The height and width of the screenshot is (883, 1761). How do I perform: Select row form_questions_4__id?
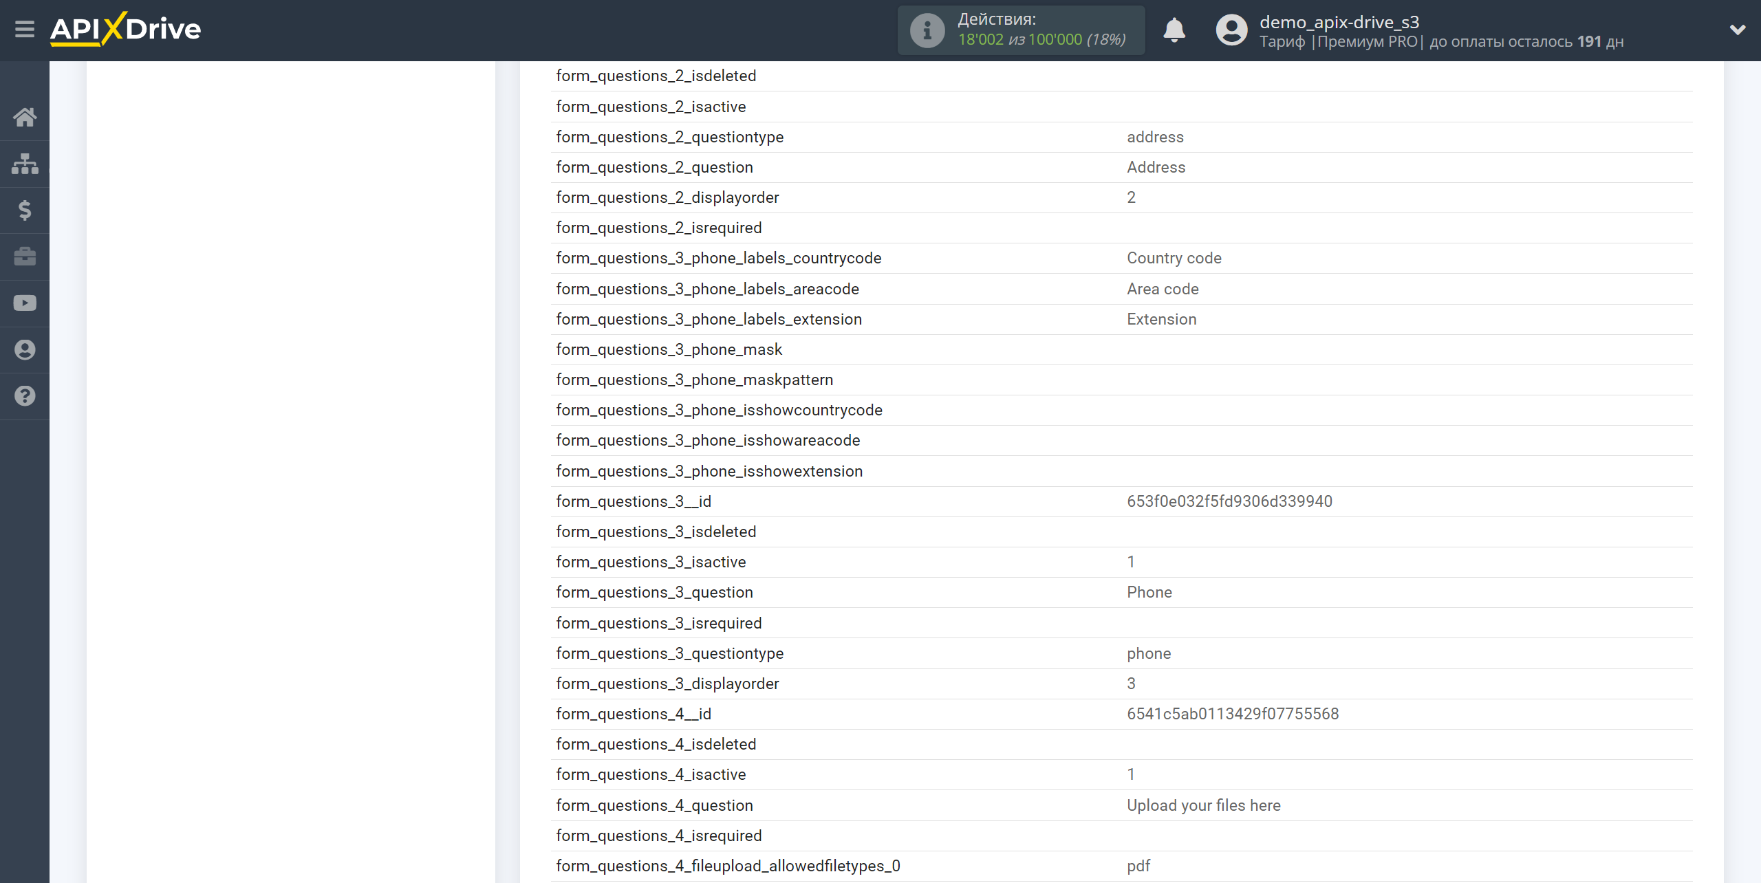tap(1121, 714)
